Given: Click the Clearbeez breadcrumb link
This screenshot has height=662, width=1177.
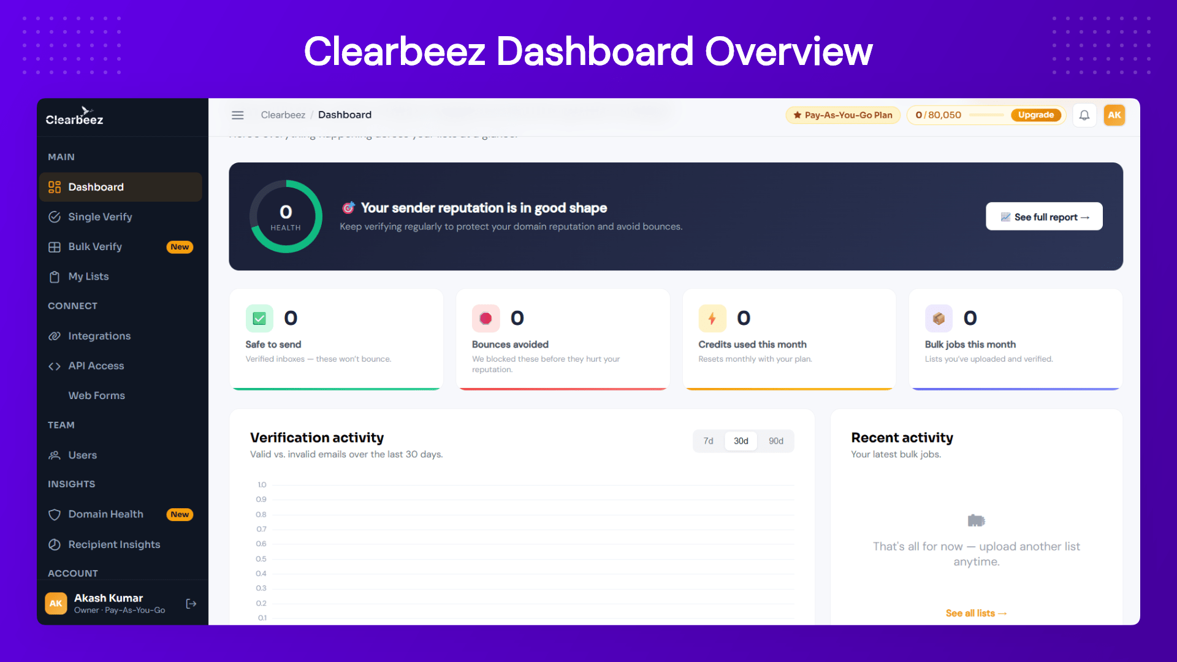Looking at the screenshot, I should click(283, 115).
